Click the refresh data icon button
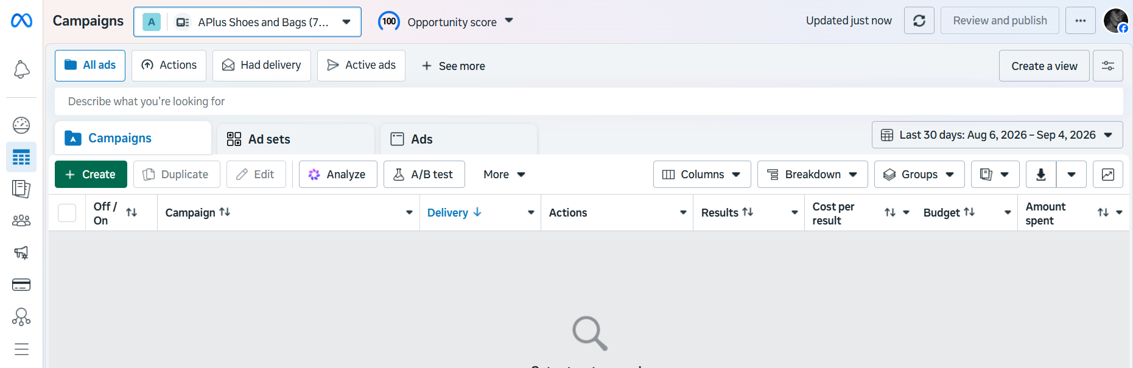Image resolution: width=1133 pixels, height=368 pixels. click(919, 21)
